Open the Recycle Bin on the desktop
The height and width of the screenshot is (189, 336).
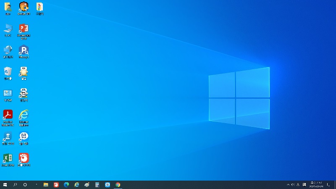tap(8, 73)
